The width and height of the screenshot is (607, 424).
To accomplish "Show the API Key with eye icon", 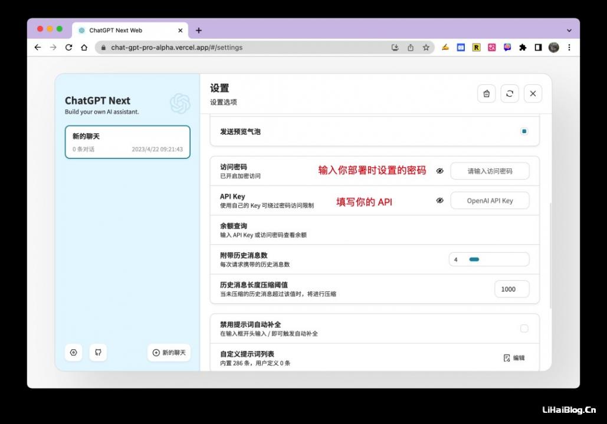I will click(440, 201).
